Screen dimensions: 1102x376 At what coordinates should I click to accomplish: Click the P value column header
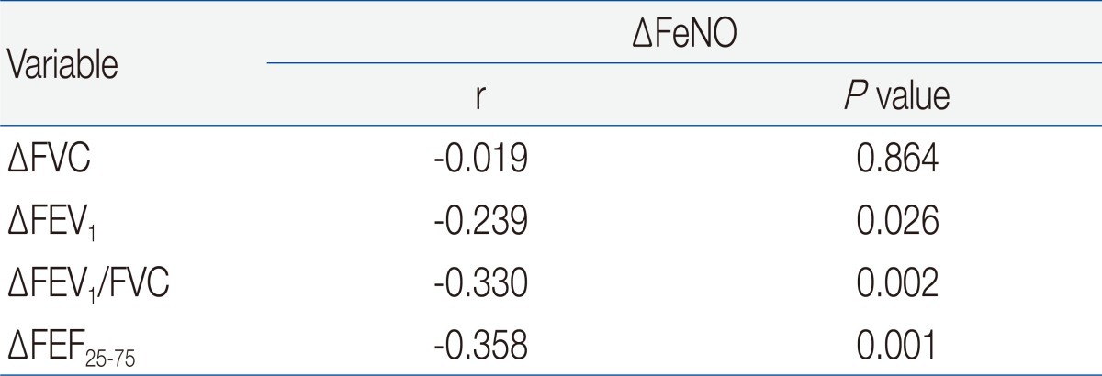[x=895, y=95]
